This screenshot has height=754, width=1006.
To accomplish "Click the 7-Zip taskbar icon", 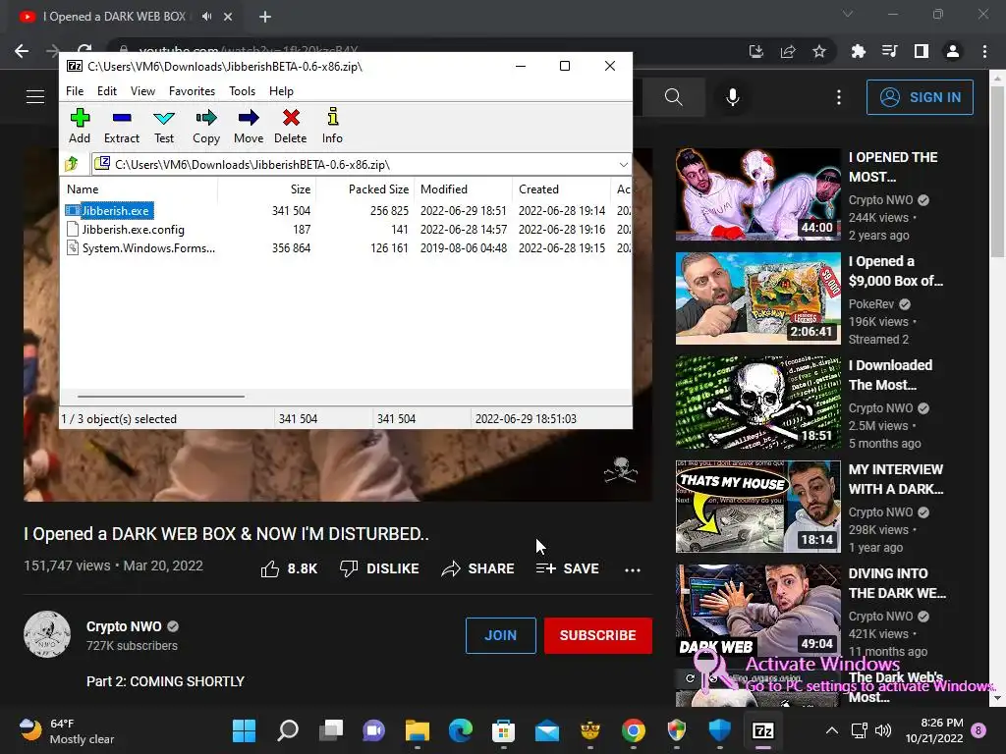I will [762, 730].
